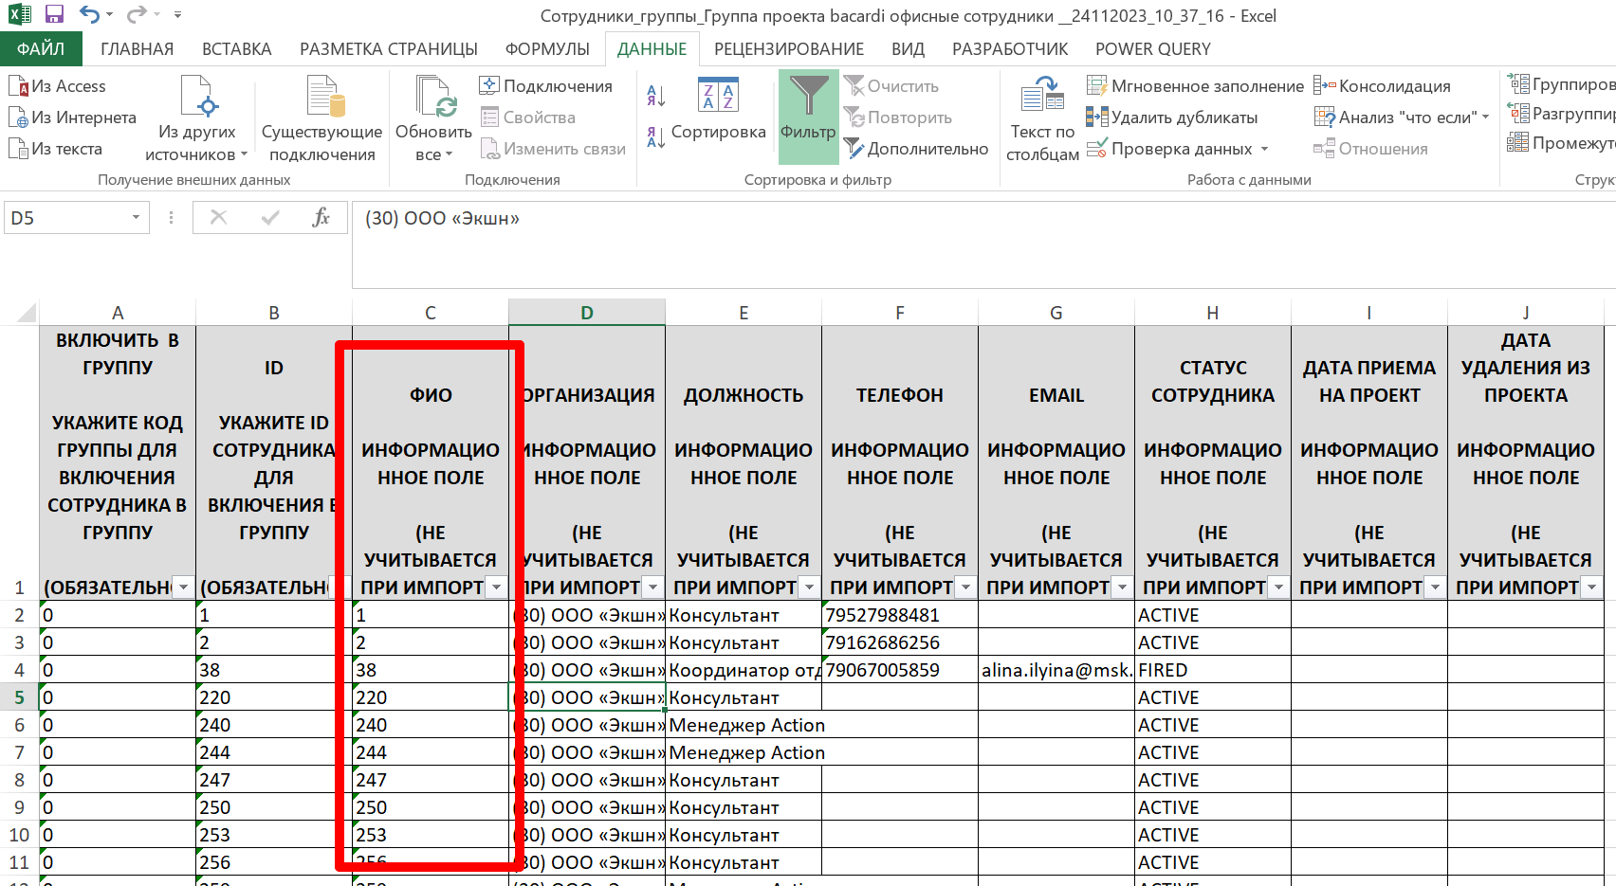Viewport: 1616px width, 886px height.
Task: Select column D header
Action: pos(587,313)
